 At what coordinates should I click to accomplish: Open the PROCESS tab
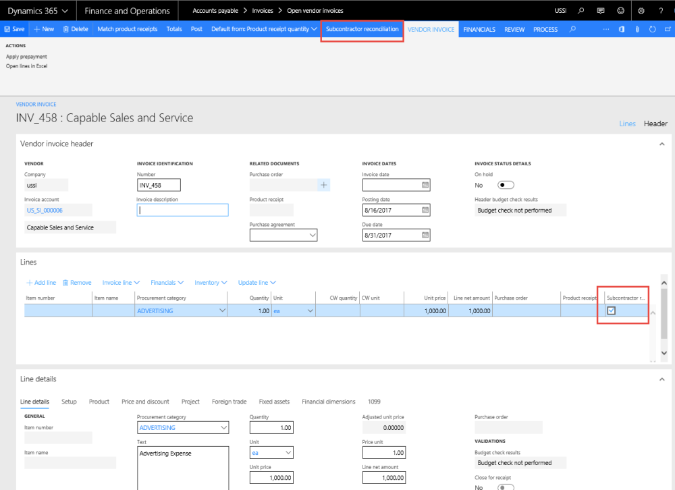(x=545, y=29)
